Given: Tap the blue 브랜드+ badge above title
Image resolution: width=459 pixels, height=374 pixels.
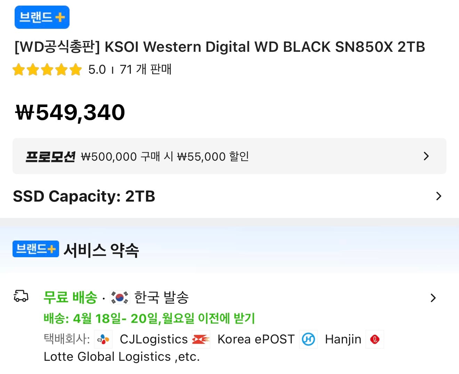Looking at the screenshot, I should click(x=42, y=17).
